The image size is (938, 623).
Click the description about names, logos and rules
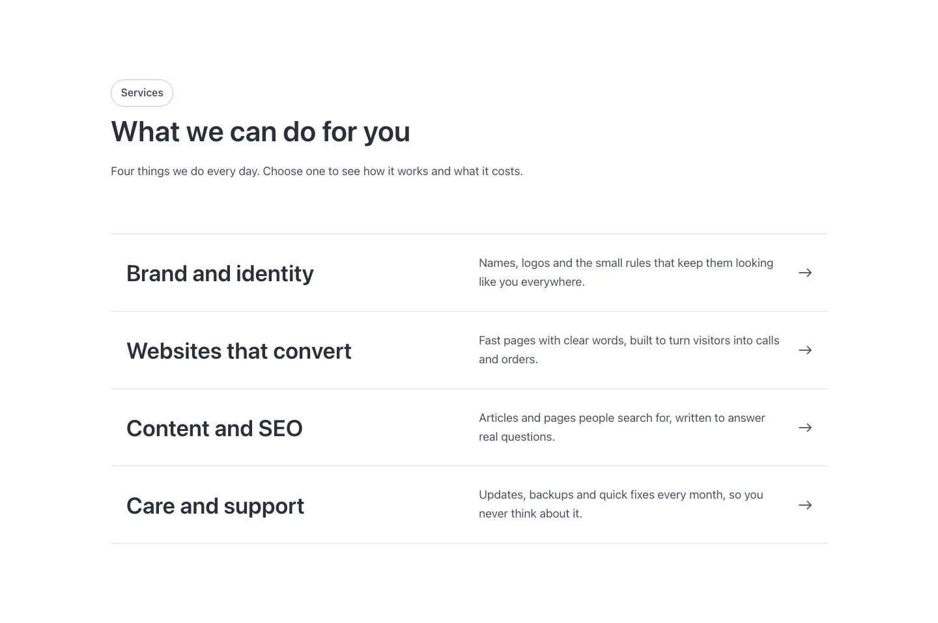point(626,273)
